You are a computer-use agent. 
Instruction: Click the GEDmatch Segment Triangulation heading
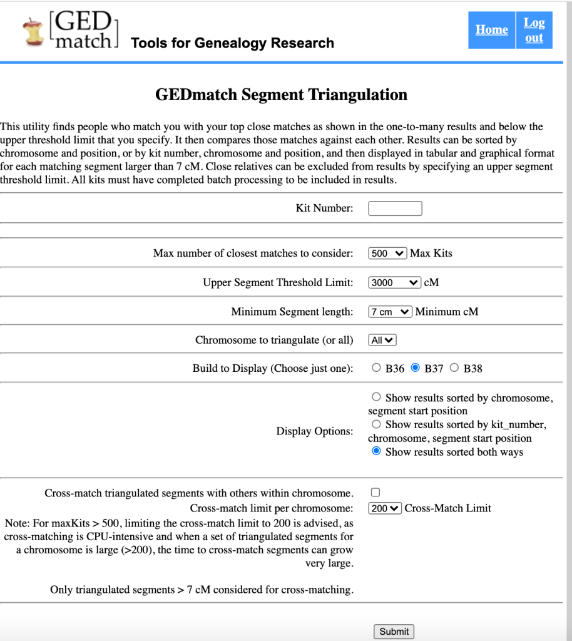(282, 95)
